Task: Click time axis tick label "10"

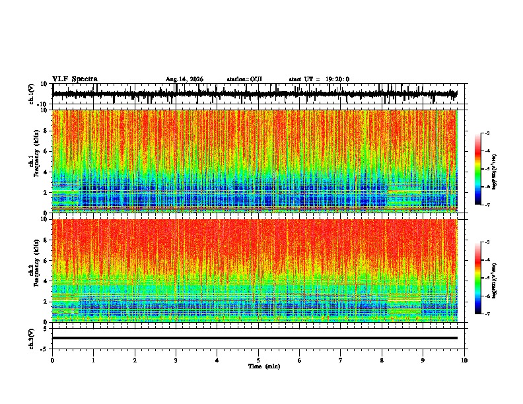Action: 464,360
